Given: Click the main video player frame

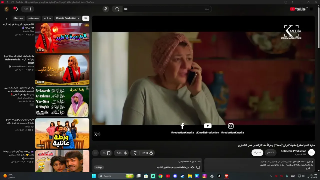Looking at the screenshot, I should coord(203,78).
